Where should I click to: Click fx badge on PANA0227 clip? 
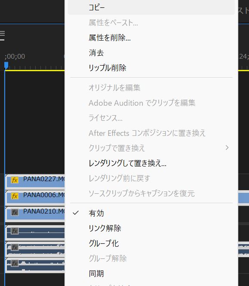coord(15,180)
